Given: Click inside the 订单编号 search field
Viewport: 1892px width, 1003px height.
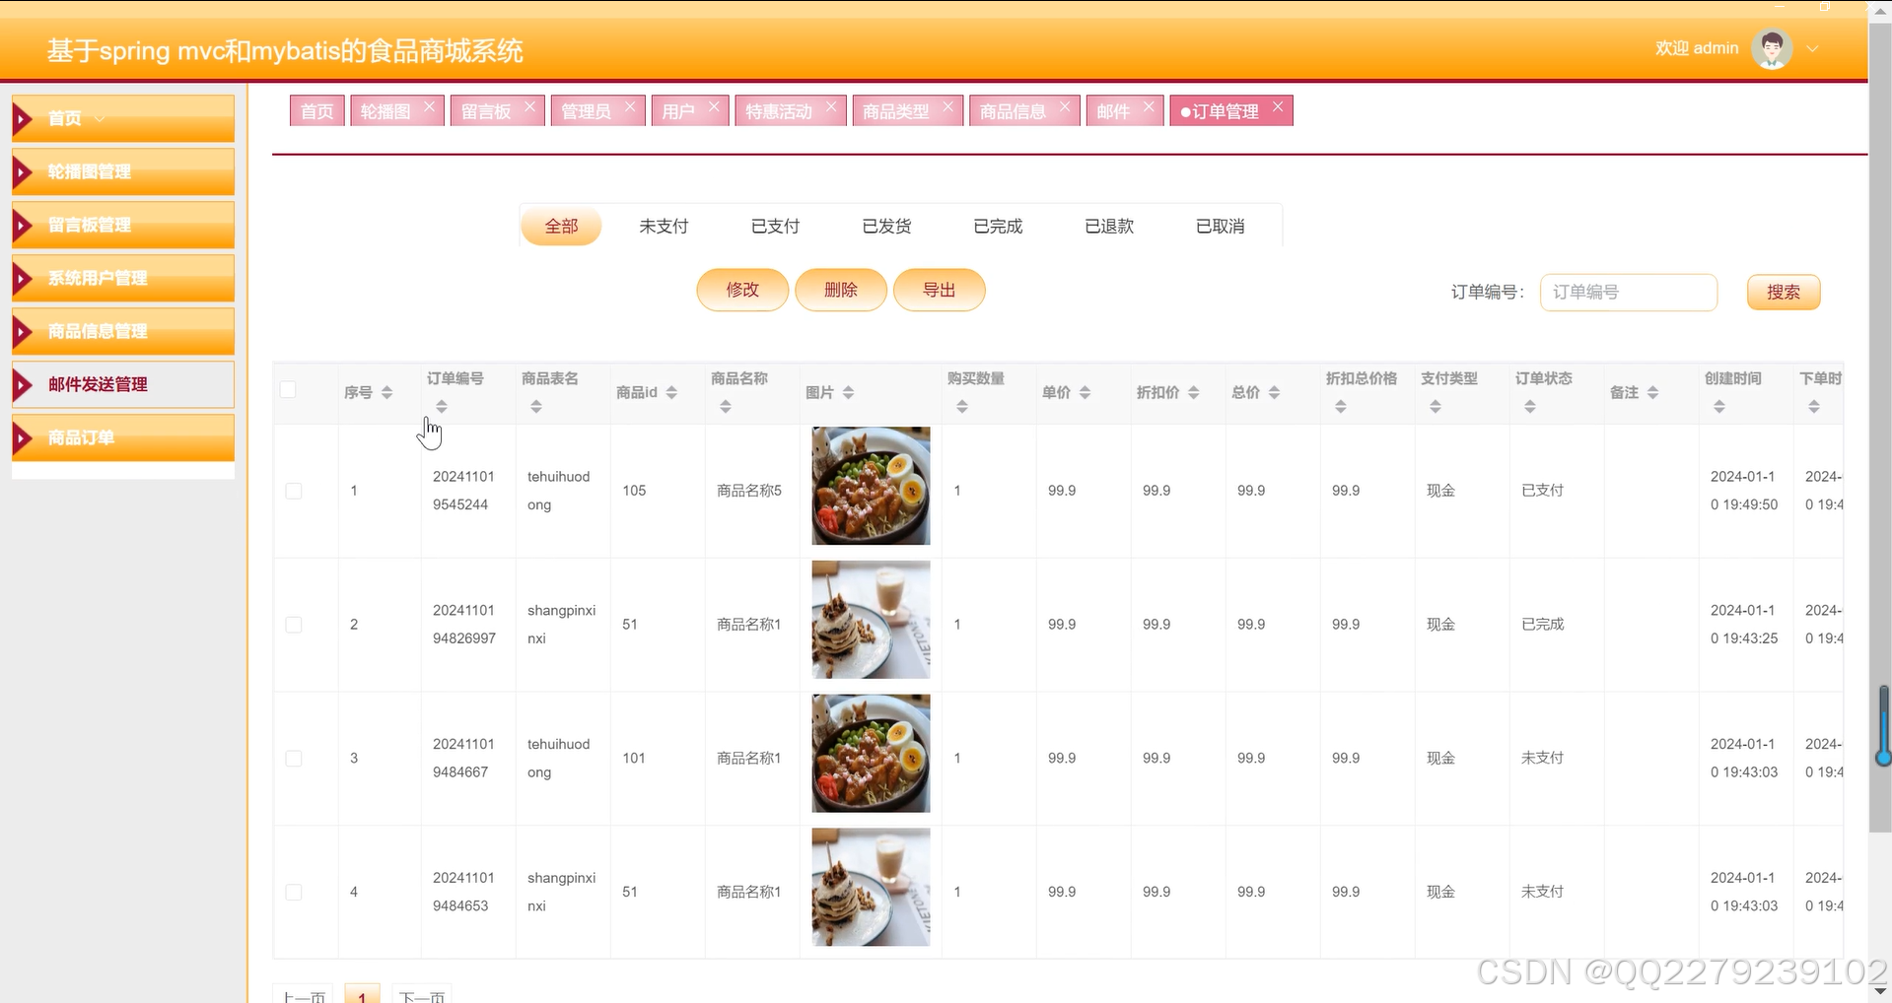Looking at the screenshot, I should coord(1627,292).
